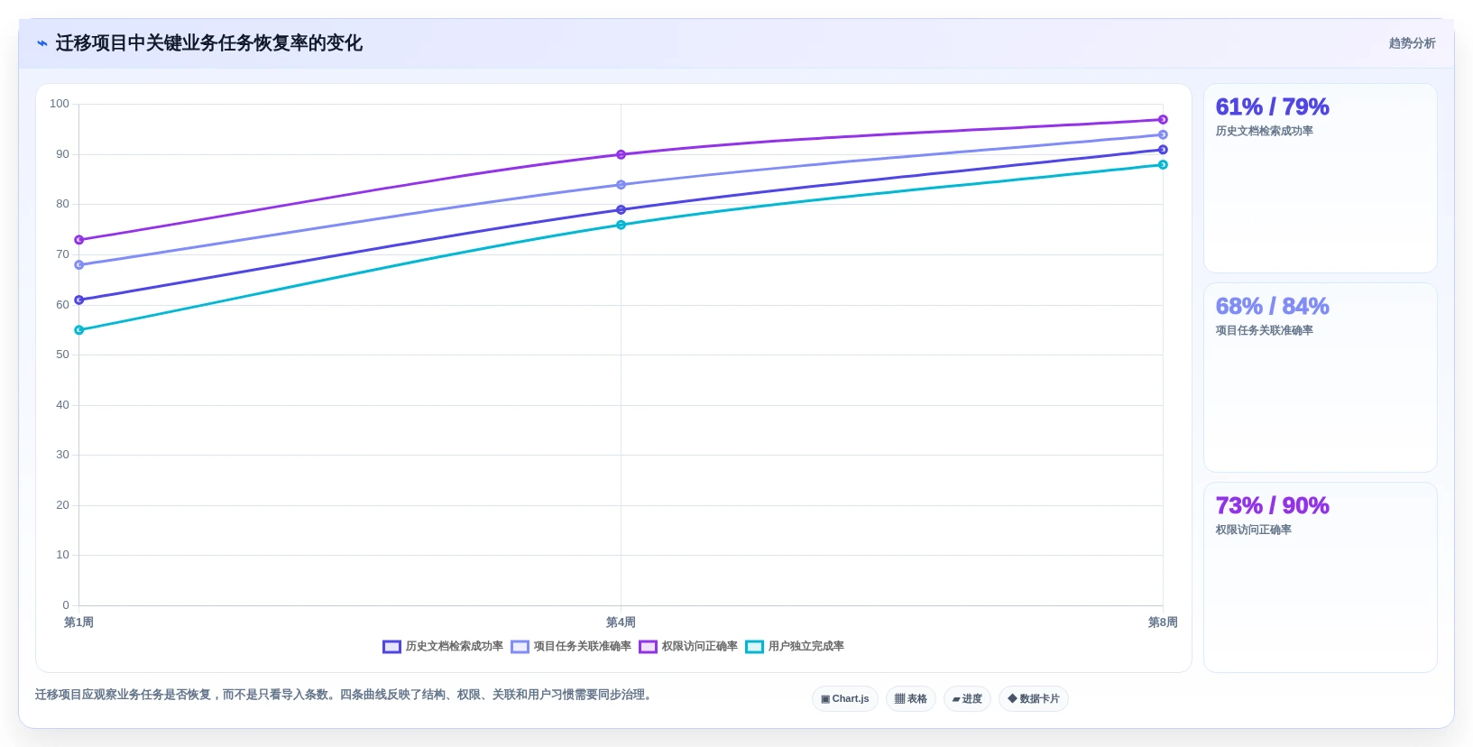Hide the 权限访问正确率 series via legend label
This screenshot has height=747, width=1473.
coord(700,647)
